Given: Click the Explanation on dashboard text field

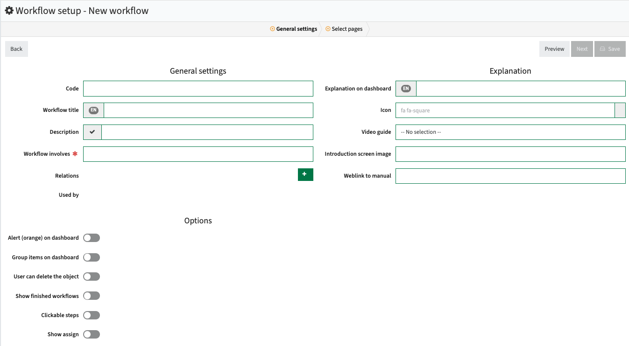Looking at the screenshot, I should point(521,89).
